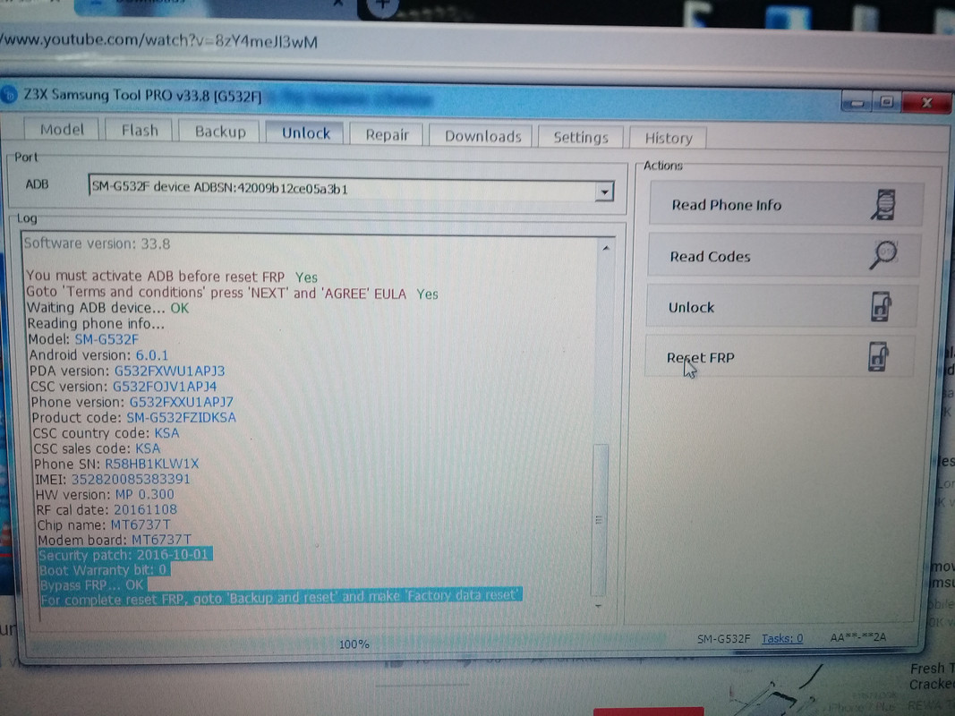Click the IMEI value 352820085383391
This screenshot has width=955, height=716.
pos(131,479)
